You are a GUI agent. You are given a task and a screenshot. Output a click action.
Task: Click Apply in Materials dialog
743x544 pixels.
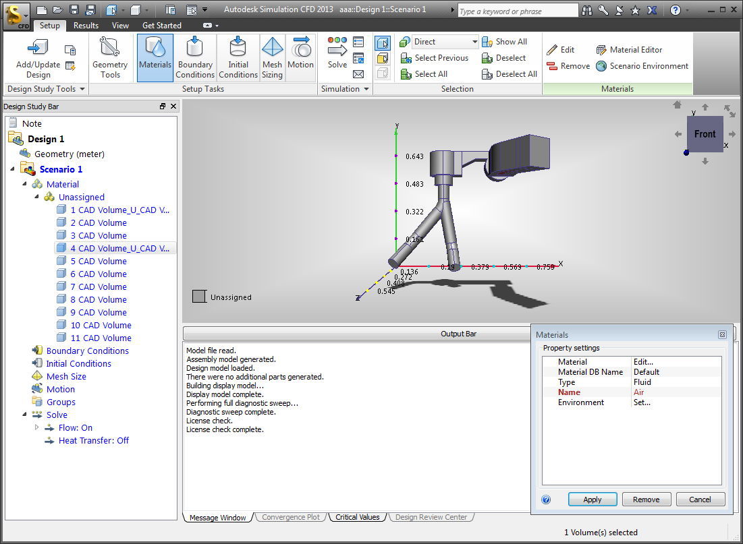[x=593, y=499]
